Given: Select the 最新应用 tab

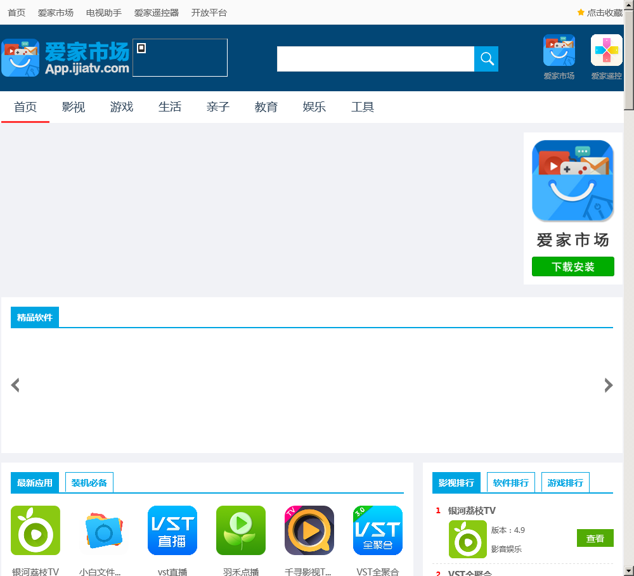Looking at the screenshot, I should pyautogui.click(x=35, y=483).
